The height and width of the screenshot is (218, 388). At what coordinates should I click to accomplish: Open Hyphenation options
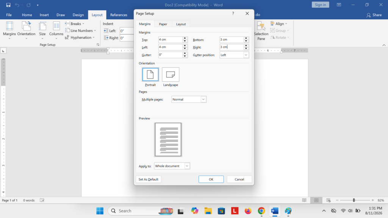click(x=80, y=37)
